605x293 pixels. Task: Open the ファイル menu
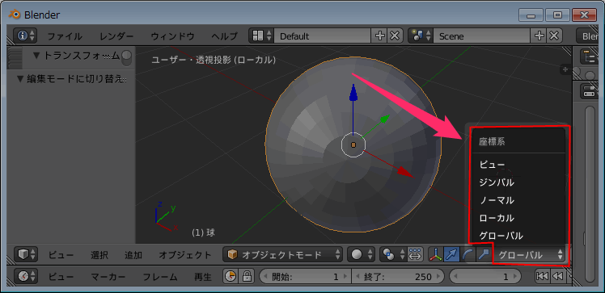tap(65, 36)
